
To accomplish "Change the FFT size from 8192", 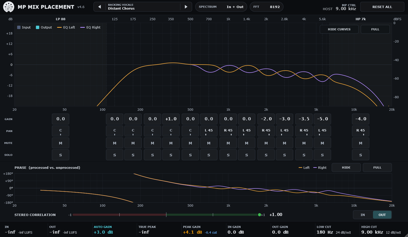I will pyautogui.click(x=266, y=7).
